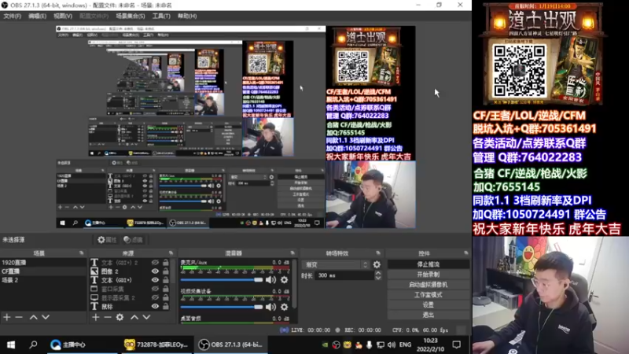Adjust the 麦克风/Aux volume slider

click(x=222, y=280)
